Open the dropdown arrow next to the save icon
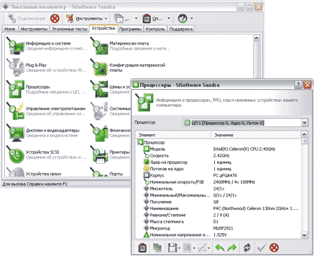Image resolution: width=314 pixels, height=256 pixels. [179, 248]
